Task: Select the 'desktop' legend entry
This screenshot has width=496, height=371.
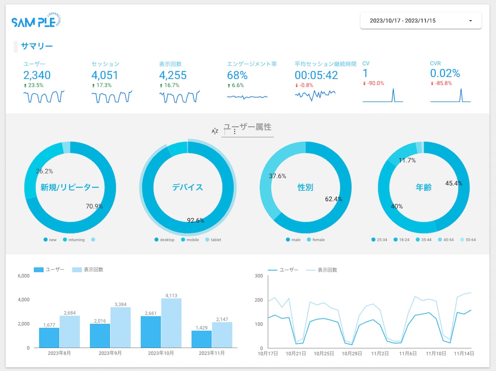Action: click(x=164, y=240)
